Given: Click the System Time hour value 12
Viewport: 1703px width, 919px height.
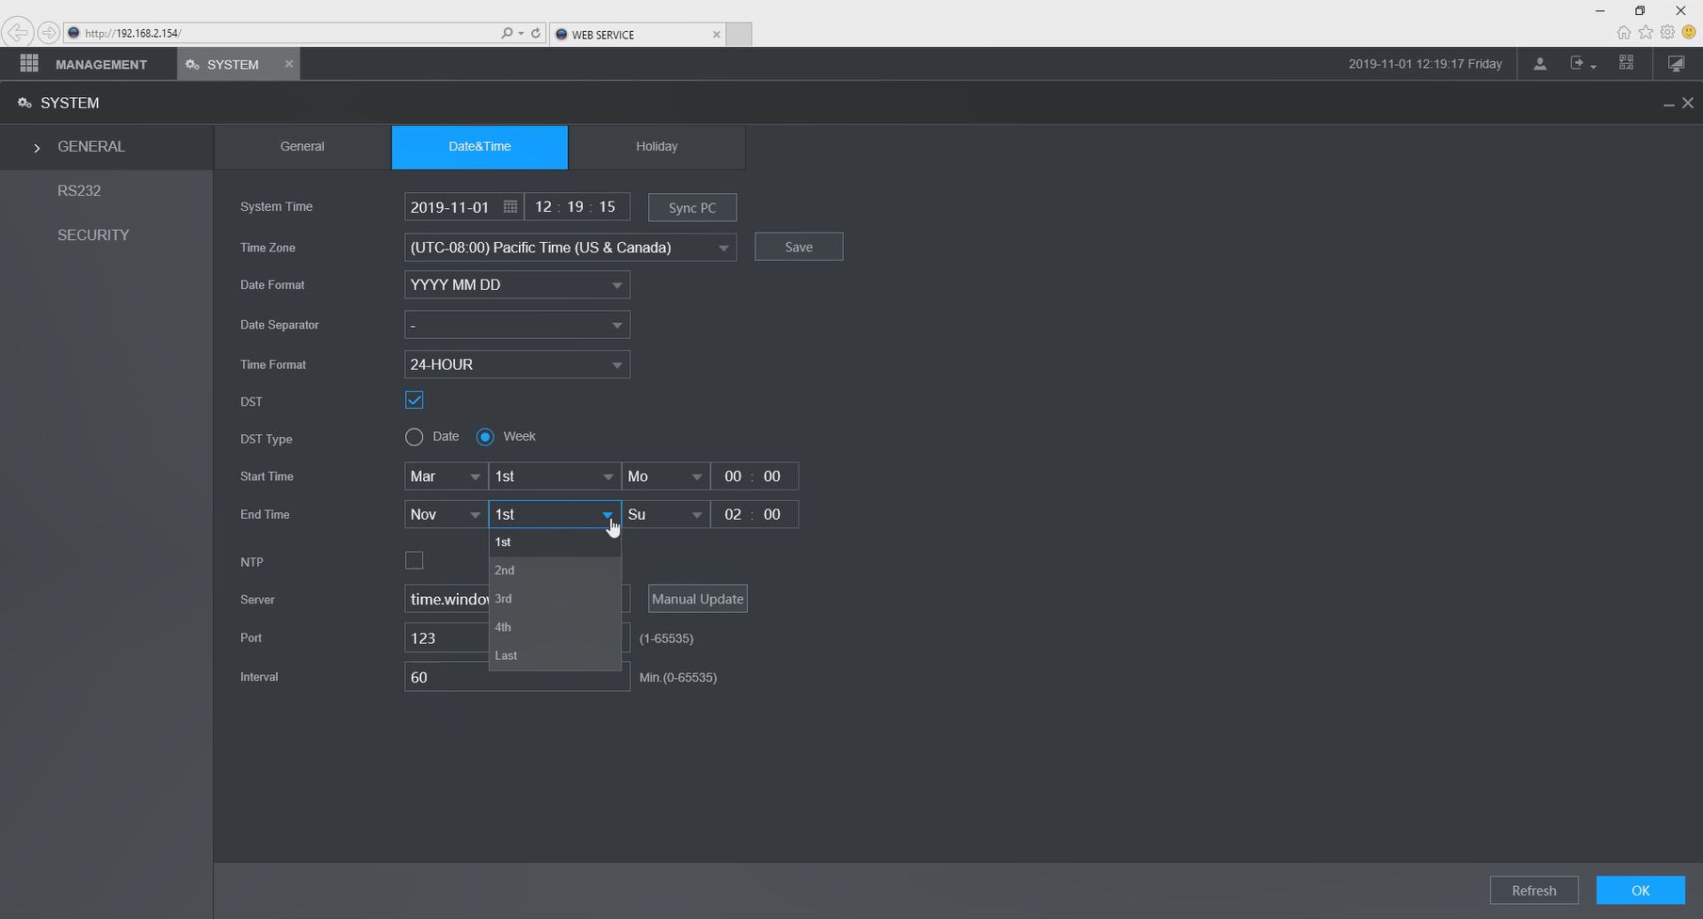Looking at the screenshot, I should (x=543, y=207).
